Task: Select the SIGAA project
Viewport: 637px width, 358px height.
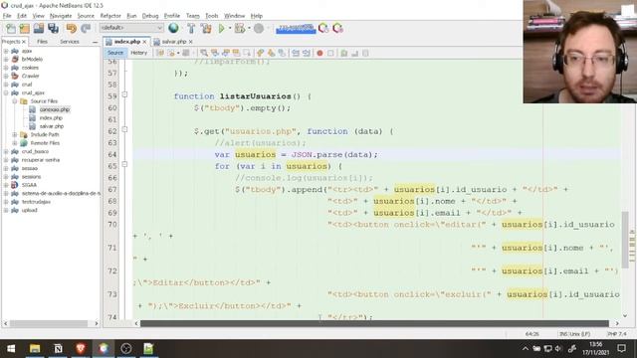Action: [29, 185]
